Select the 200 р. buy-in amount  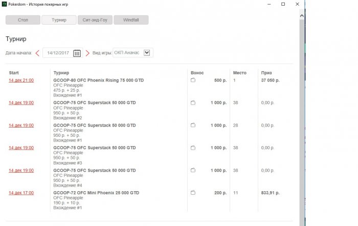[220, 193]
